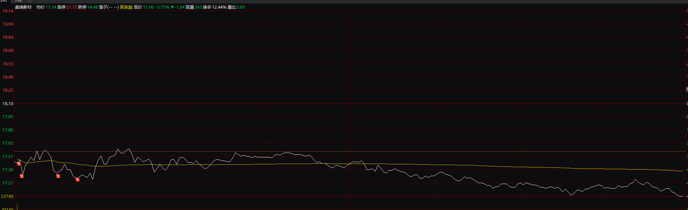The height and width of the screenshot is (210, 688).
Task: Click the 现价 value 17.06
Action: point(148,7)
